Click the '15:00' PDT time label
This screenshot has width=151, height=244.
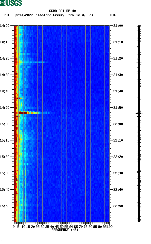5,124
